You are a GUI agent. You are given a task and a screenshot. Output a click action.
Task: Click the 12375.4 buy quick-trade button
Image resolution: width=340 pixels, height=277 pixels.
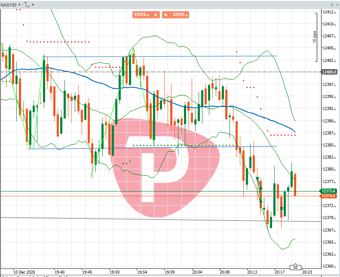click(176, 15)
